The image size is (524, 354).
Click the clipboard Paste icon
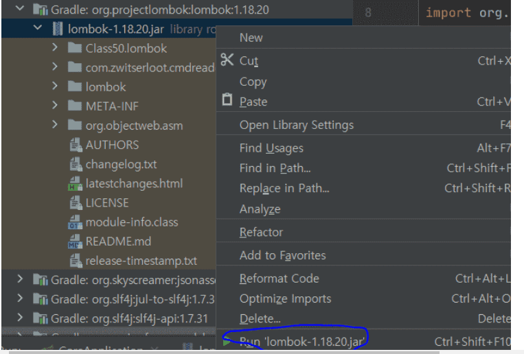(x=227, y=99)
